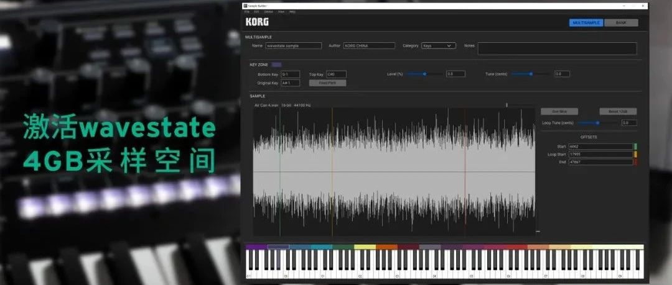Click the Air Can 4.wav sample label
The height and width of the screenshot is (285, 672).
tap(266, 105)
